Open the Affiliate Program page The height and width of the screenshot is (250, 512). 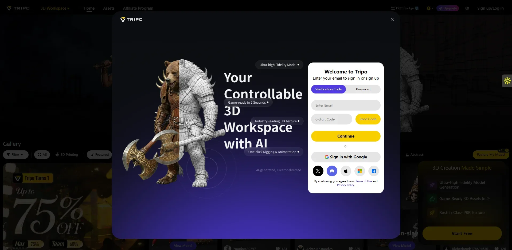point(138,8)
